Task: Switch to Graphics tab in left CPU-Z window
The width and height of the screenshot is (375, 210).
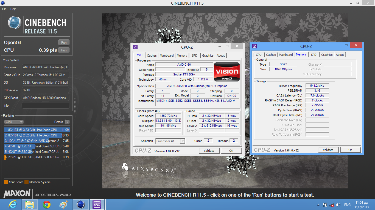Action: (208, 56)
